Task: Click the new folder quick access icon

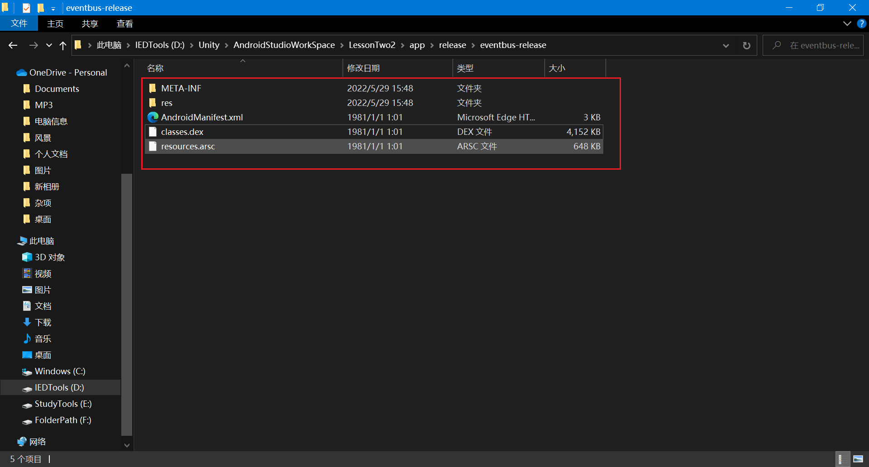Action: [x=41, y=8]
